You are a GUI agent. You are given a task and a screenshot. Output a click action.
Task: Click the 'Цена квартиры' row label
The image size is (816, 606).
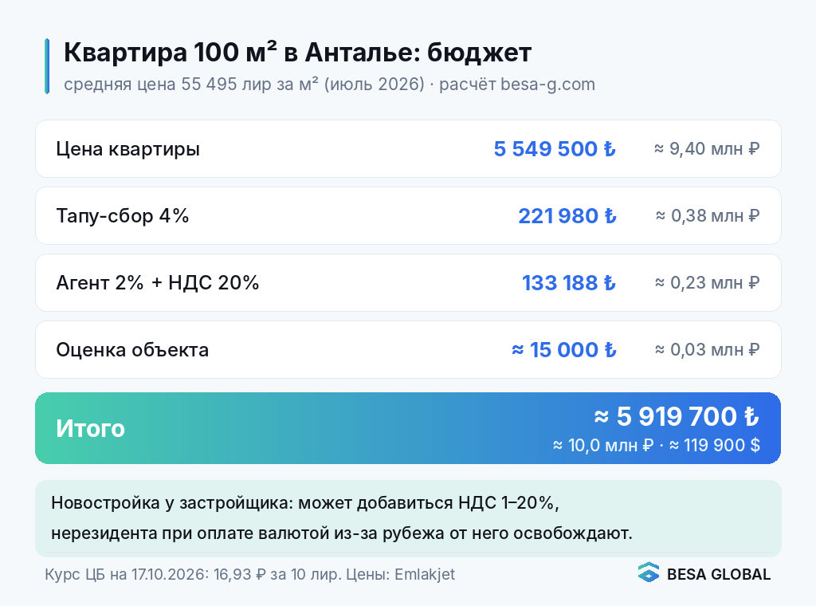coord(128,149)
